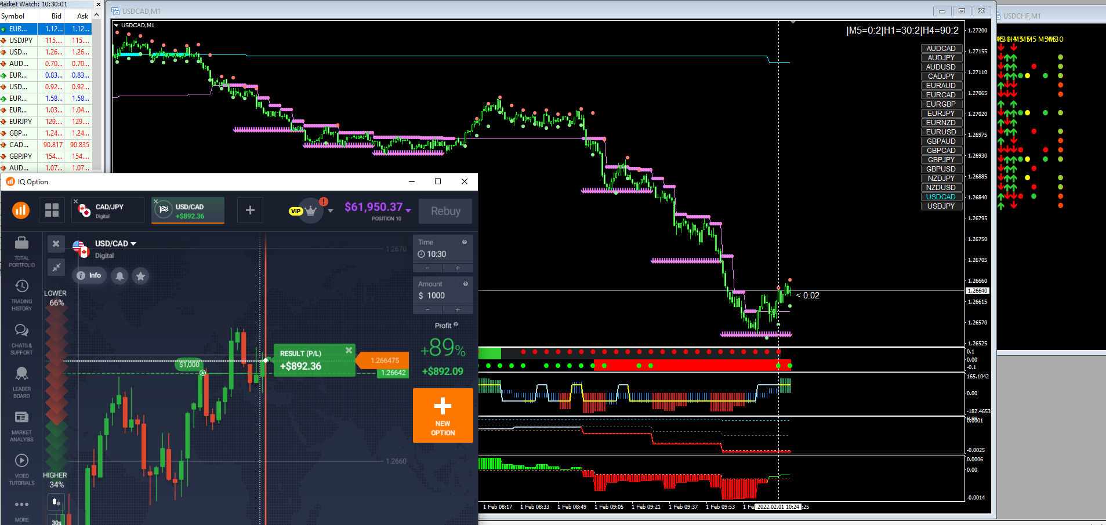Screen dimensions: 1106x525
Task: Switch to the CAD/JPY Digital tab
Action: point(108,210)
